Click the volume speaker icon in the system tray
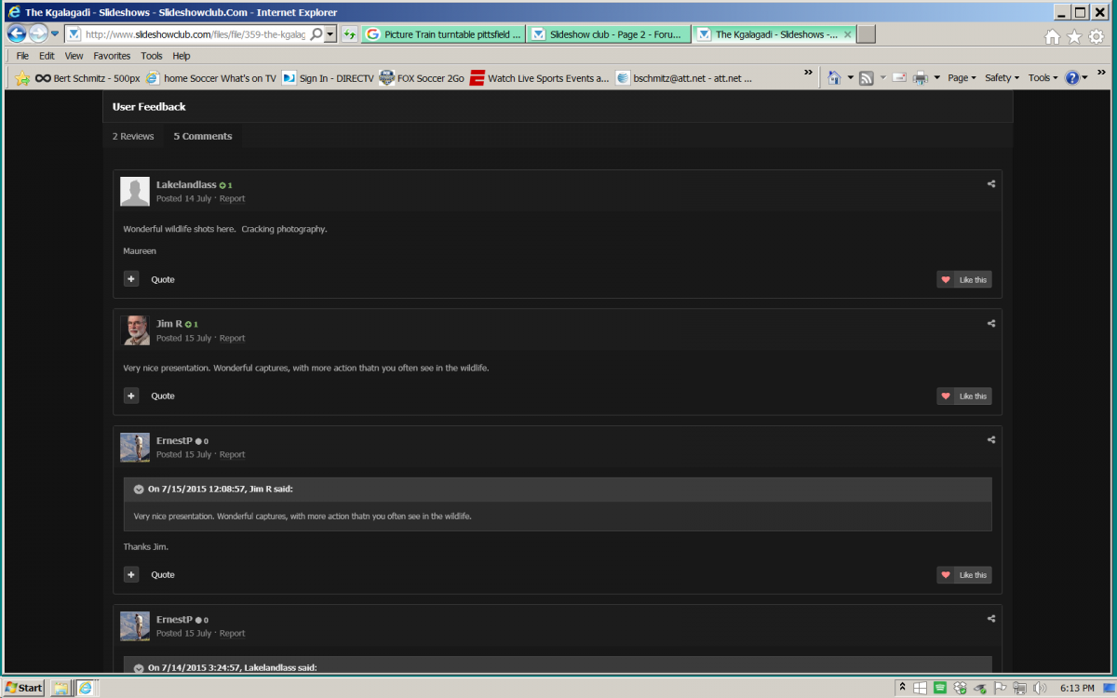The width and height of the screenshot is (1117, 698). [1041, 688]
